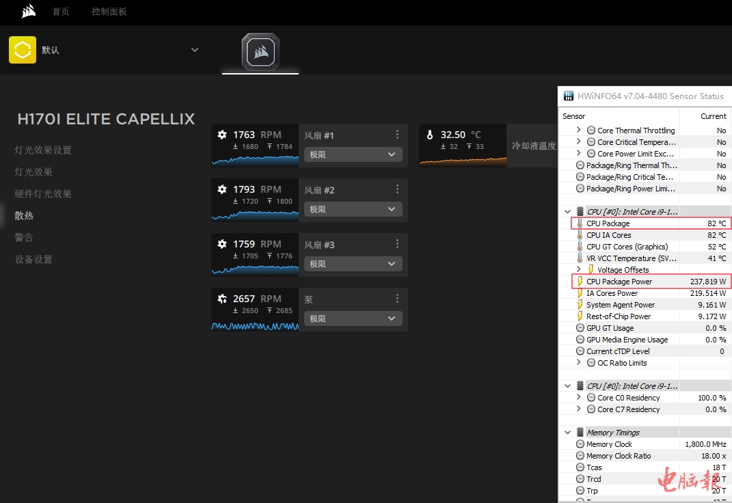
Task: Open the three-dot menu for 风扇 #3
Action: click(397, 244)
